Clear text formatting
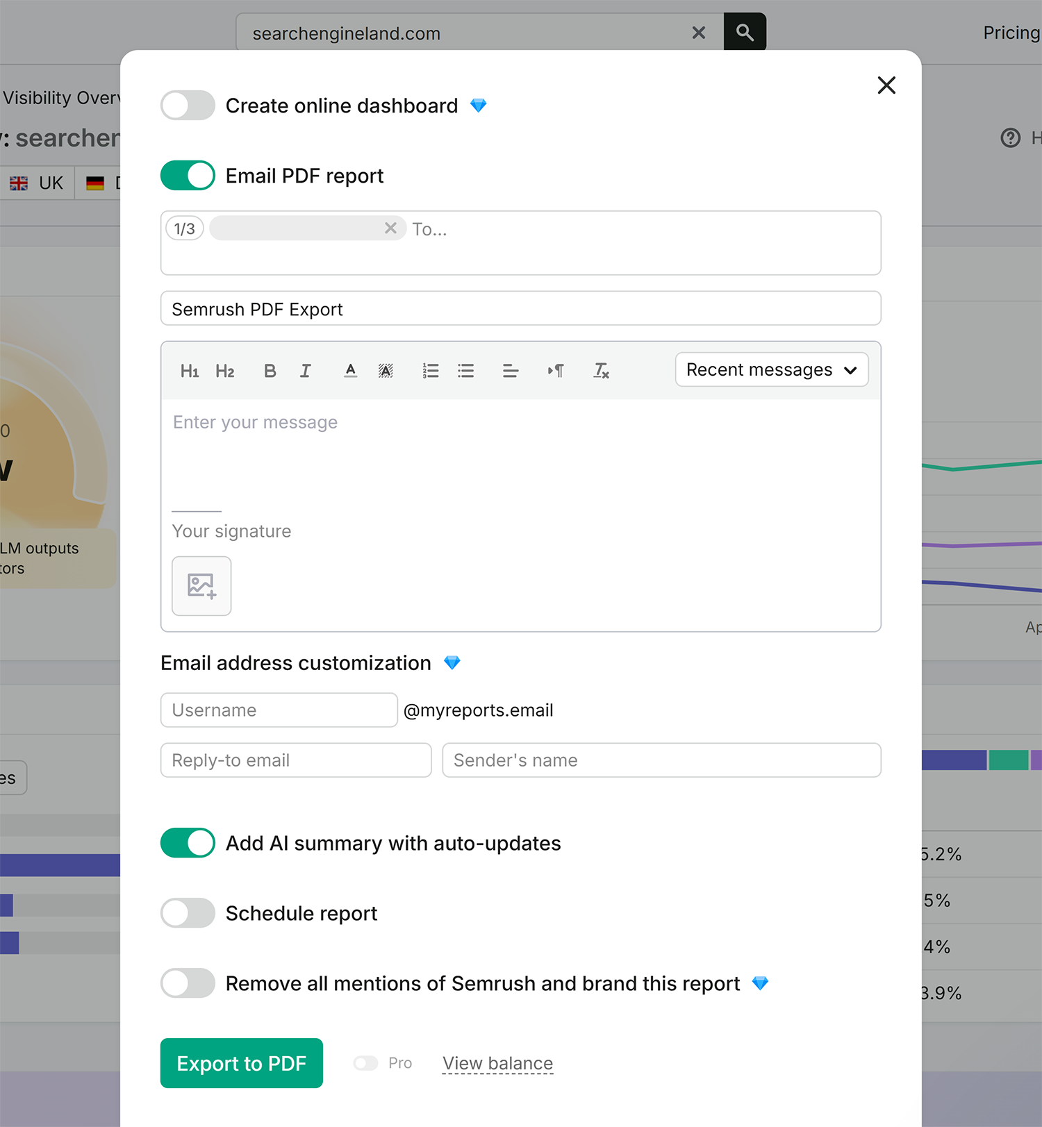The image size is (1042, 1127). 601,371
